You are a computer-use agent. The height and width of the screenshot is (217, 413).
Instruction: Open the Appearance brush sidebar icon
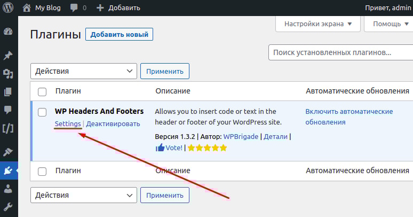tap(8, 152)
